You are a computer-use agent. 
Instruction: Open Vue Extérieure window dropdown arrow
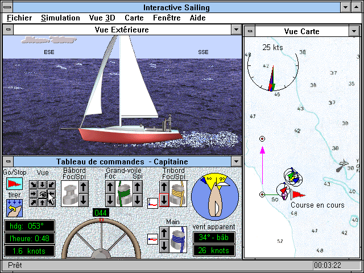pyautogui.click(x=237, y=30)
